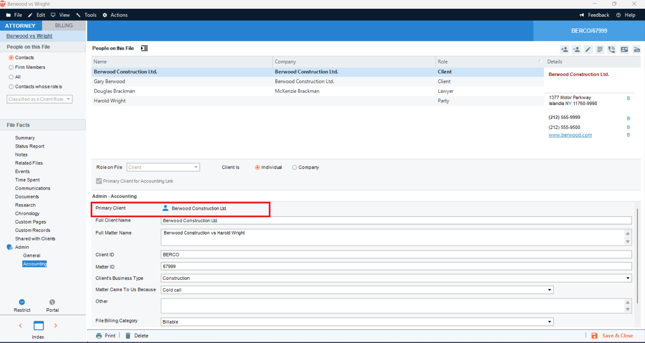The width and height of the screenshot is (645, 343).
Task: Click the accounting form vertical scrollbar
Action: click(x=637, y=256)
